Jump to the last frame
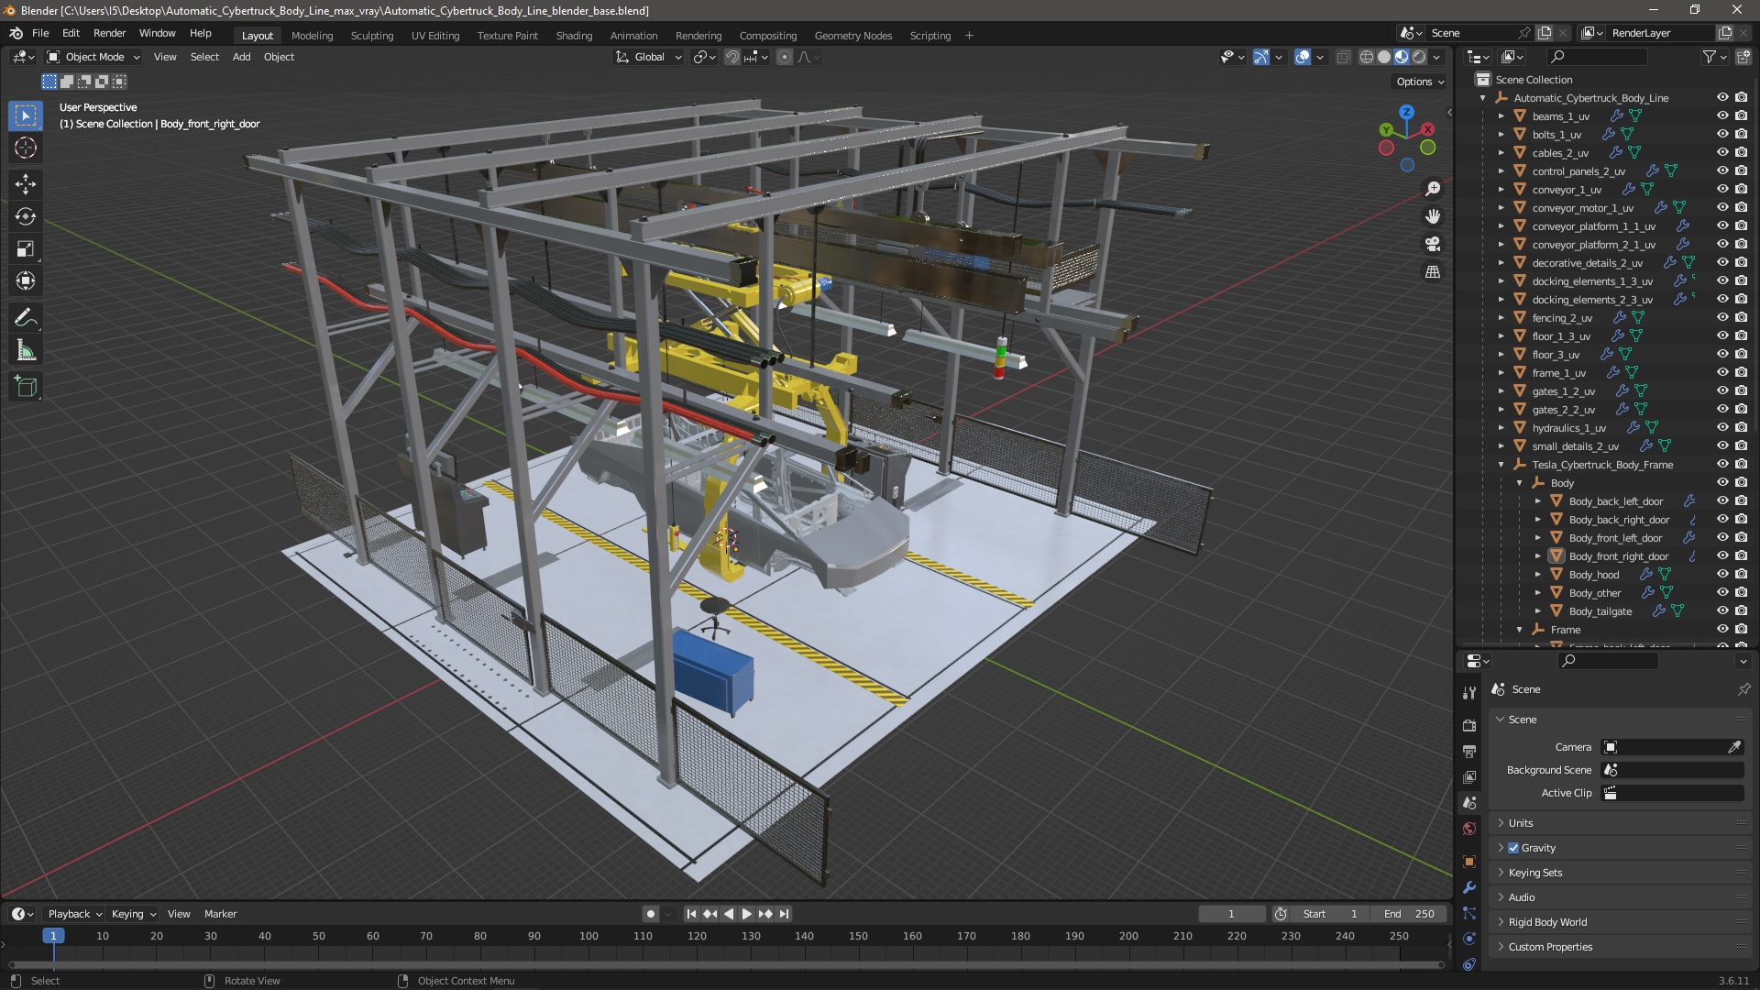Screen dimensions: 1760x990 (x=785, y=914)
